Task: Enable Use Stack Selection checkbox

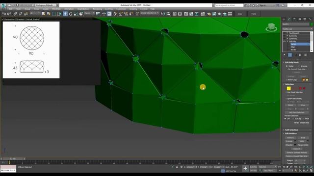Action: (x=287, y=92)
